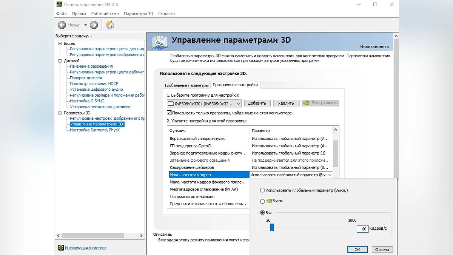Switch to Программные настройки tab
Screen dimensions: 453x255
(x=235, y=85)
